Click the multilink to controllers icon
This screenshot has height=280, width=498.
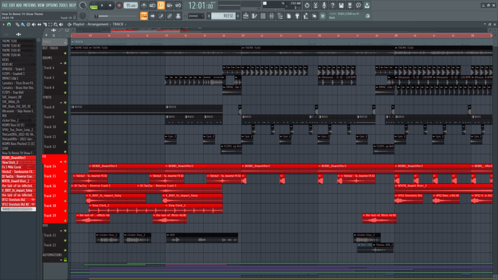point(169,16)
